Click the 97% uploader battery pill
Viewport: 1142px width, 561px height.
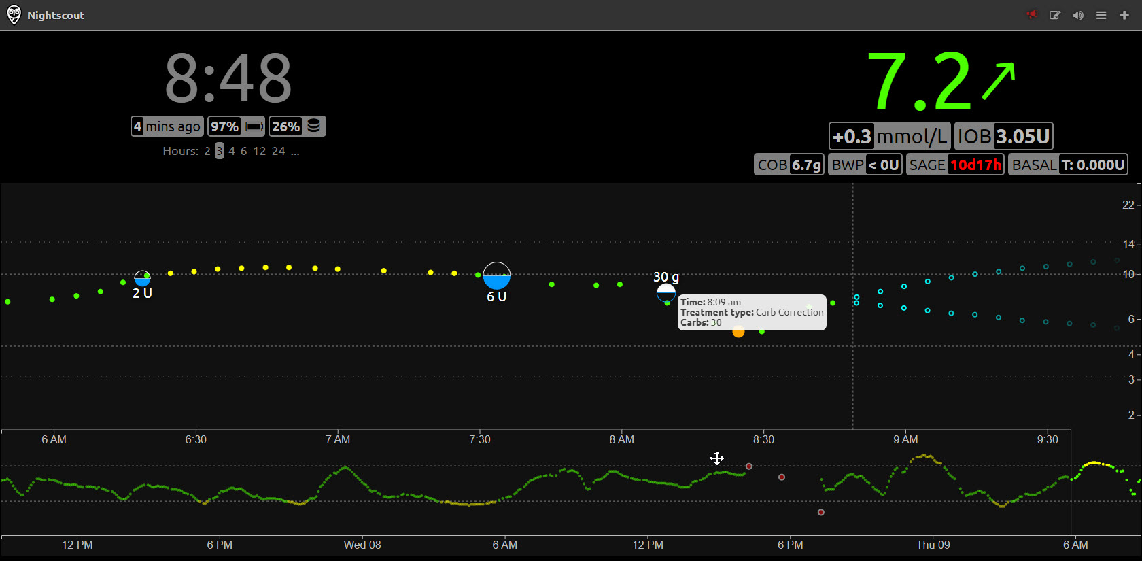(236, 126)
